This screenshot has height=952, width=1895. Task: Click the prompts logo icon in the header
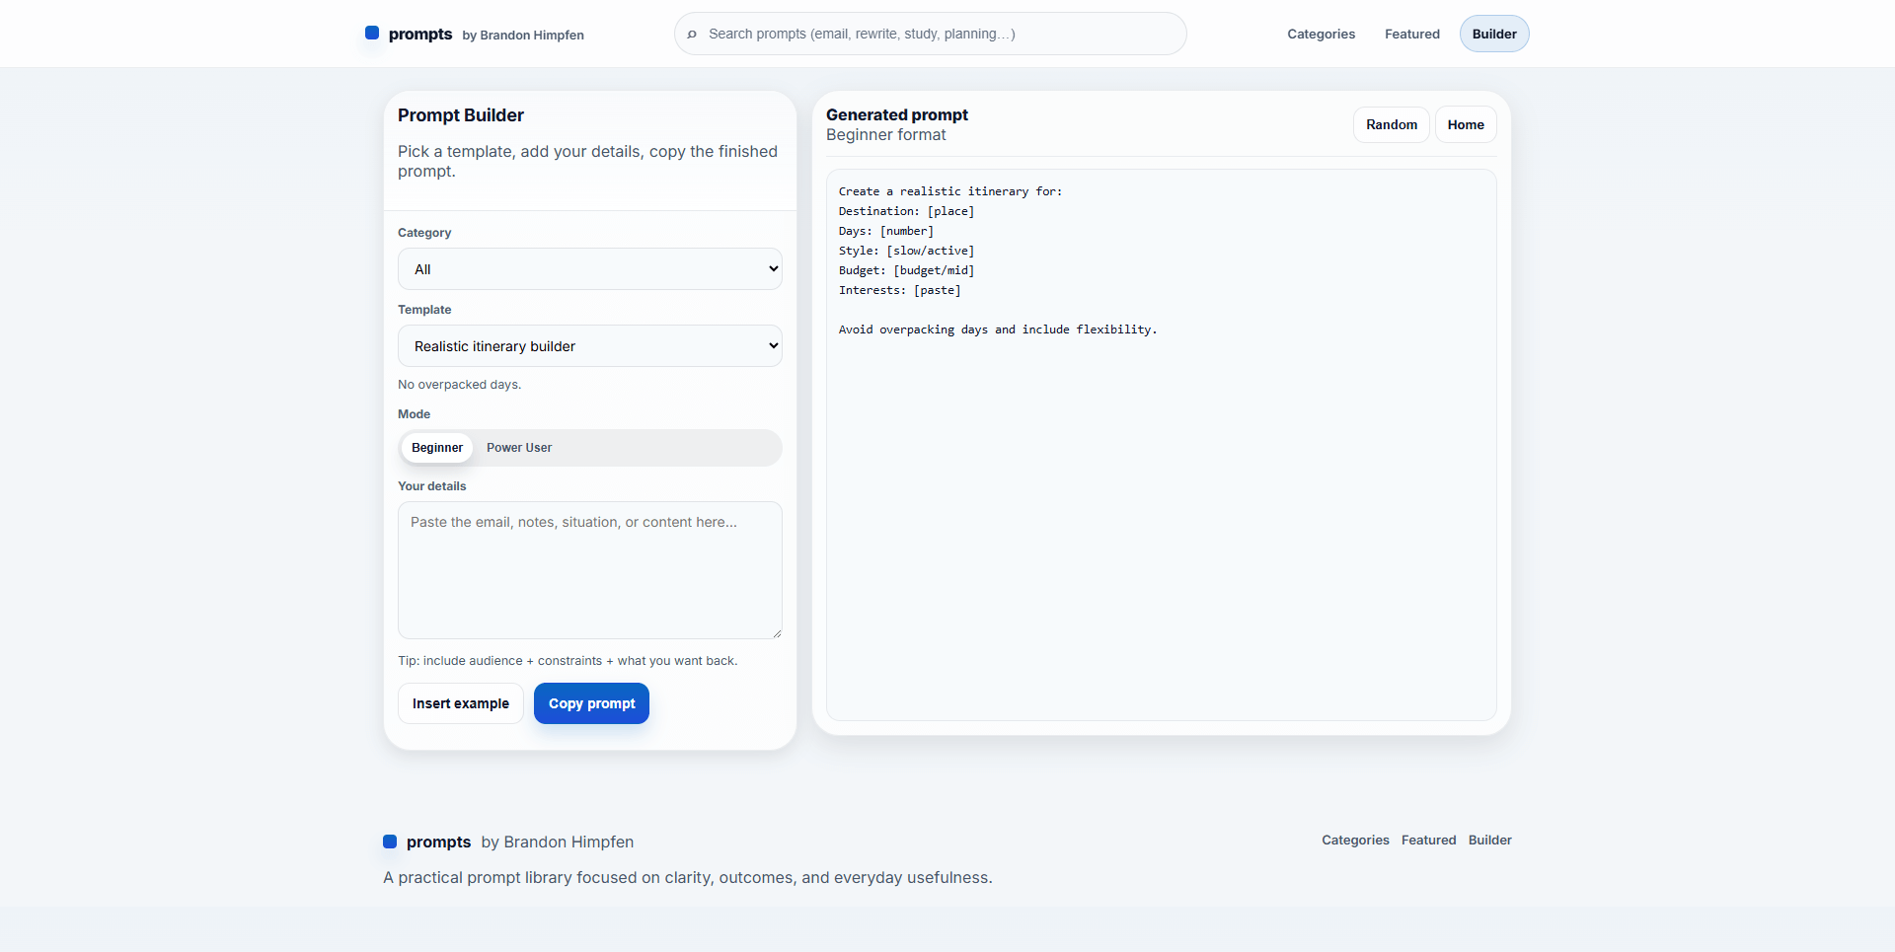(373, 33)
